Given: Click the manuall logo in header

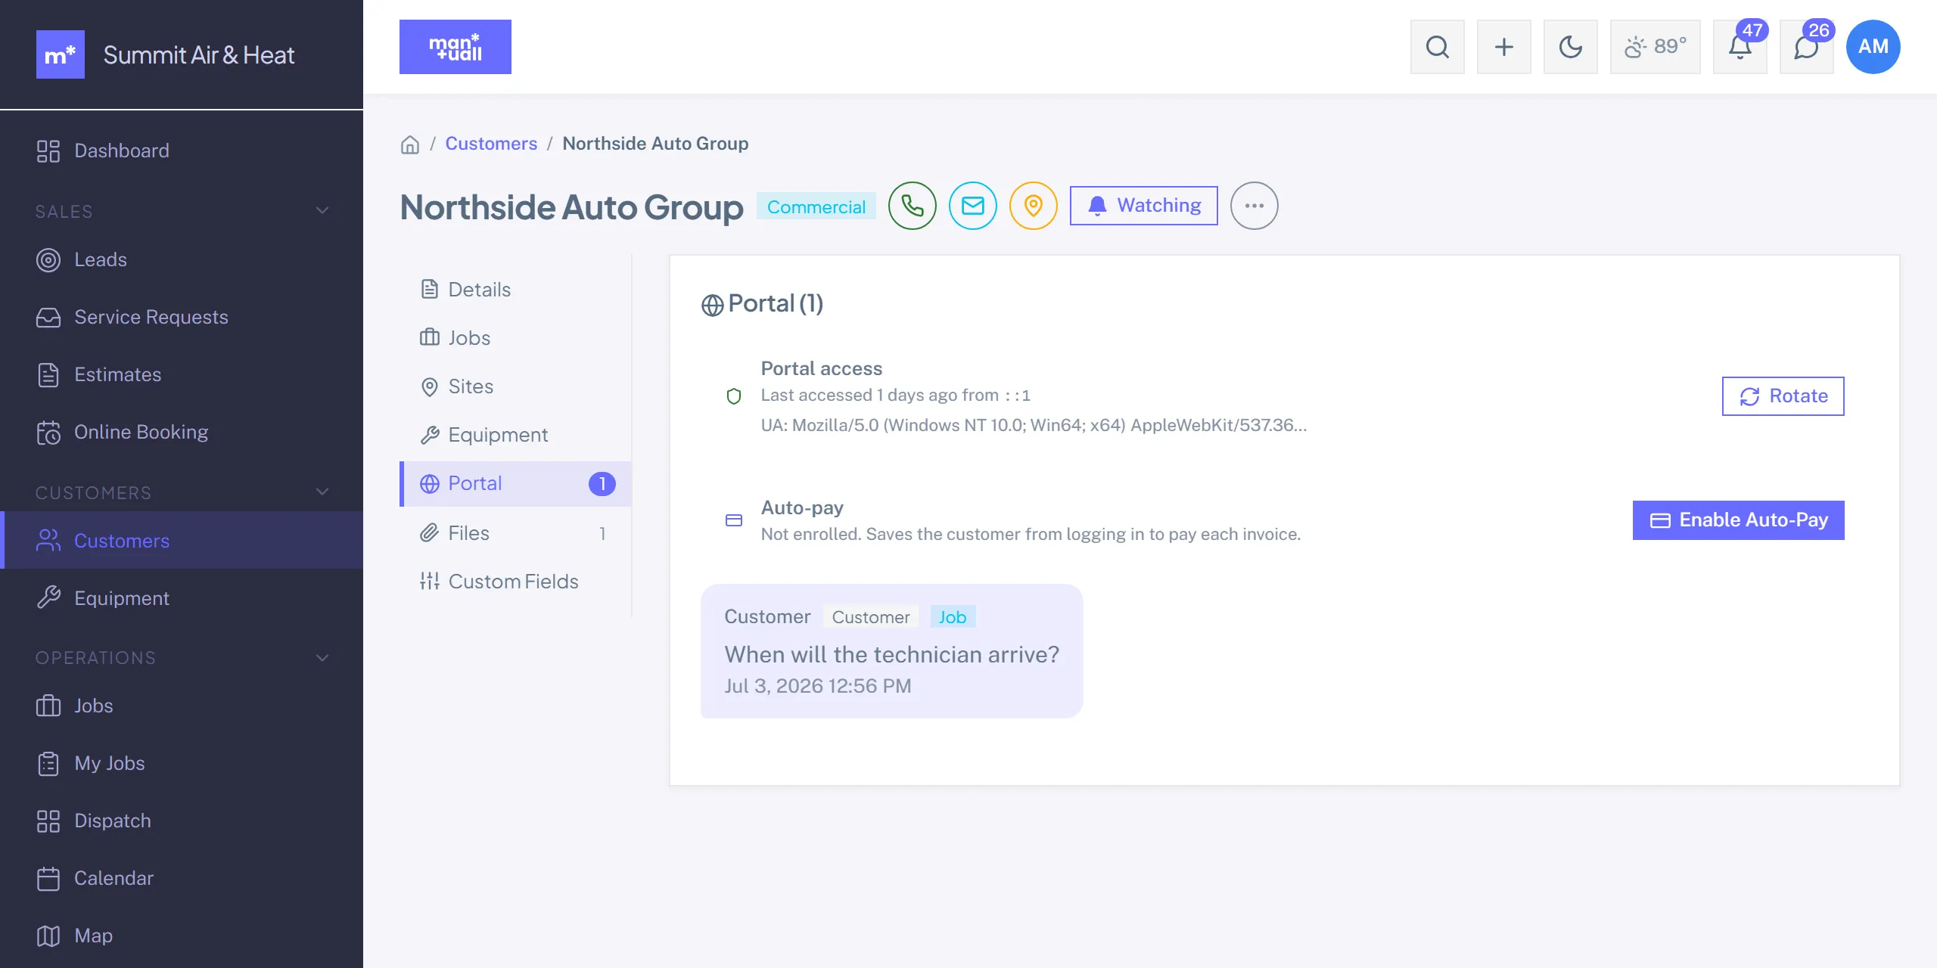Looking at the screenshot, I should (x=455, y=47).
